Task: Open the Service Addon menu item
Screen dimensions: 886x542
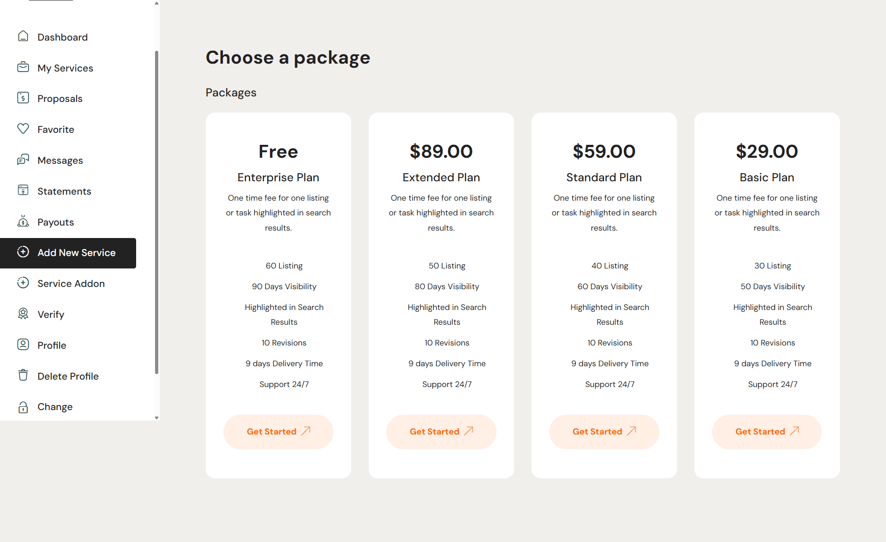Action: point(71,284)
